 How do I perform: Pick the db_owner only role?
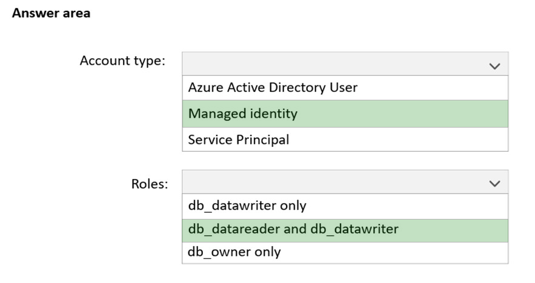[x=345, y=253]
